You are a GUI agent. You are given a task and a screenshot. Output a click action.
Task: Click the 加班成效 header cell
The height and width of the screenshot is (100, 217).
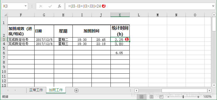pyautogui.click(x=21, y=31)
